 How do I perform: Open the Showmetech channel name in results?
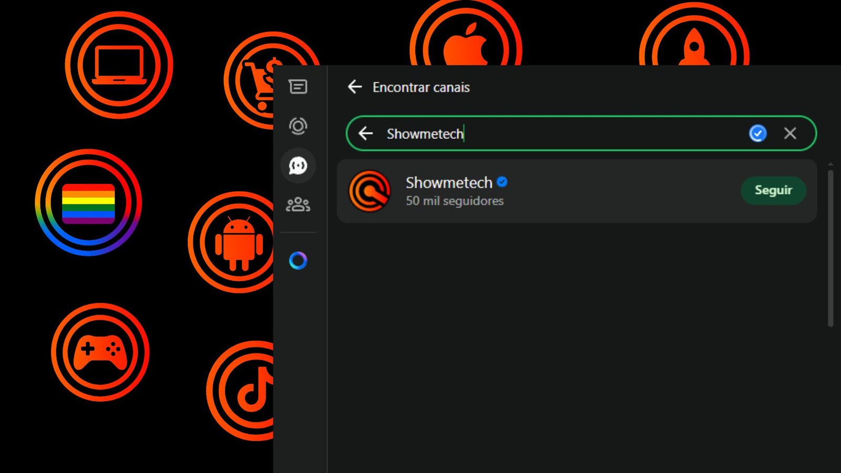448,182
